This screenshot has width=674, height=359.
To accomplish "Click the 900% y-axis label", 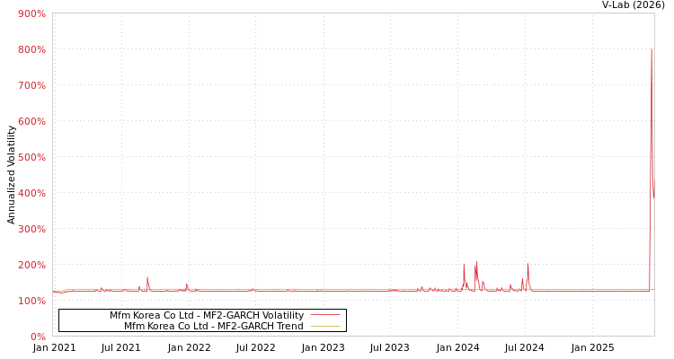I will (31, 13).
